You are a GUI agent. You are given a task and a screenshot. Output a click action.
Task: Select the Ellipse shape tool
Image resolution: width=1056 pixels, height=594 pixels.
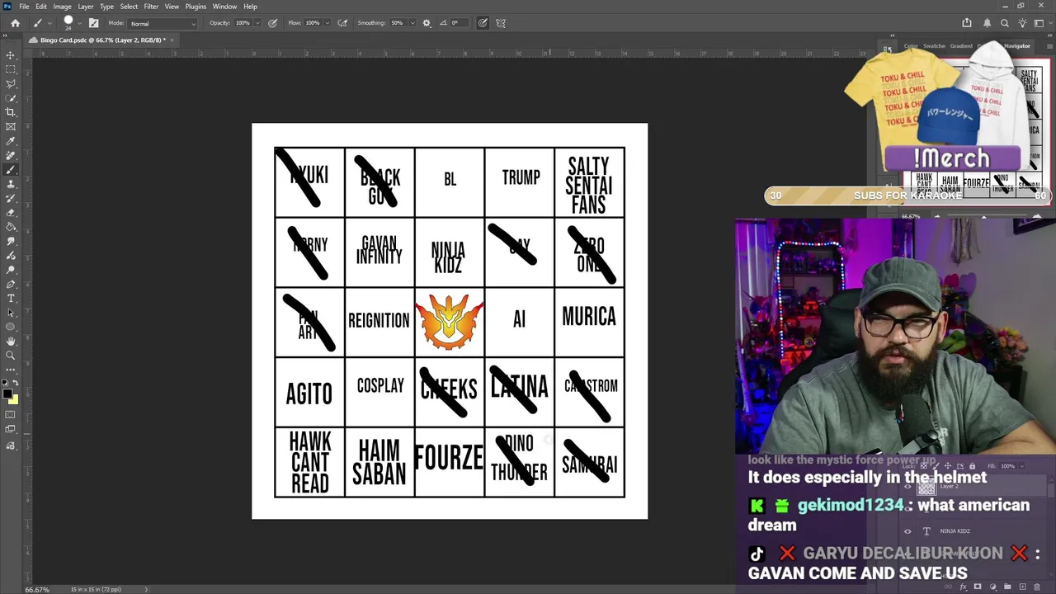tap(11, 327)
